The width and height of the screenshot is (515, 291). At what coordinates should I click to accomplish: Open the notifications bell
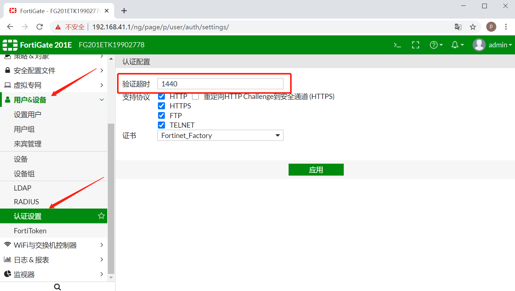coord(457,45)
